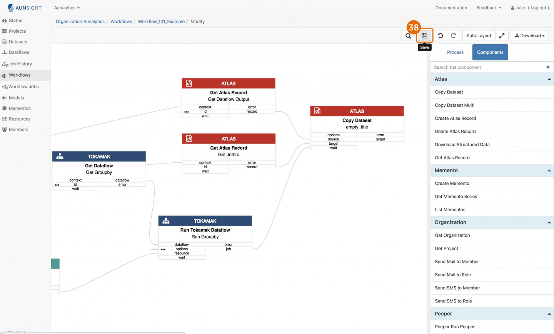Click the panel splitter handle

click(x=428, y=191)
